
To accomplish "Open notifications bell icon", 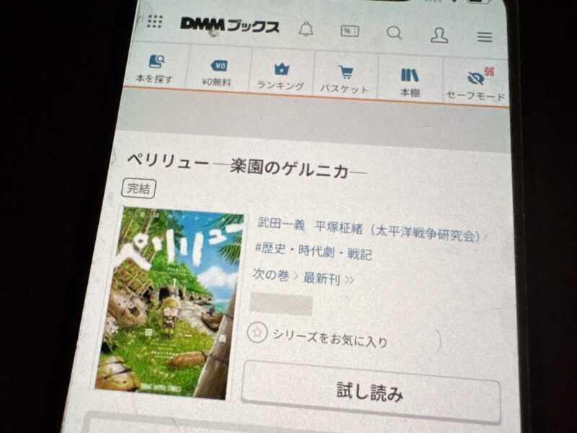I will click(306, 30).
